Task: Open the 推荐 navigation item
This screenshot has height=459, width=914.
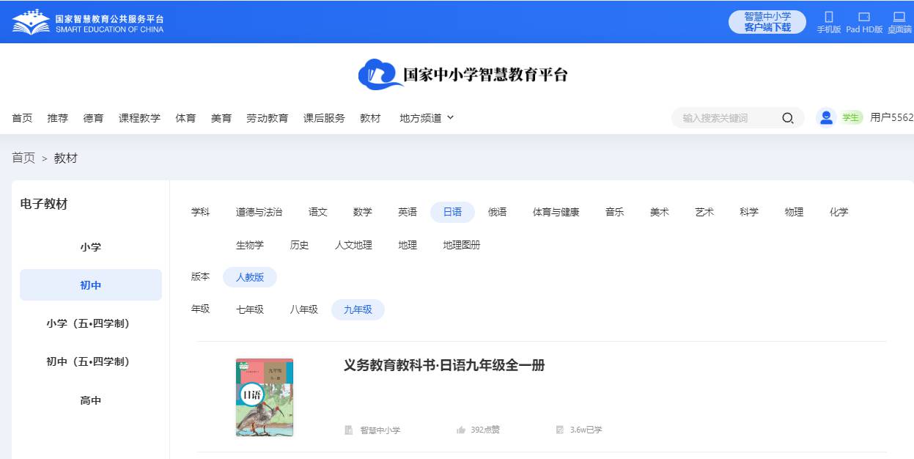Action: pos(58,118)
